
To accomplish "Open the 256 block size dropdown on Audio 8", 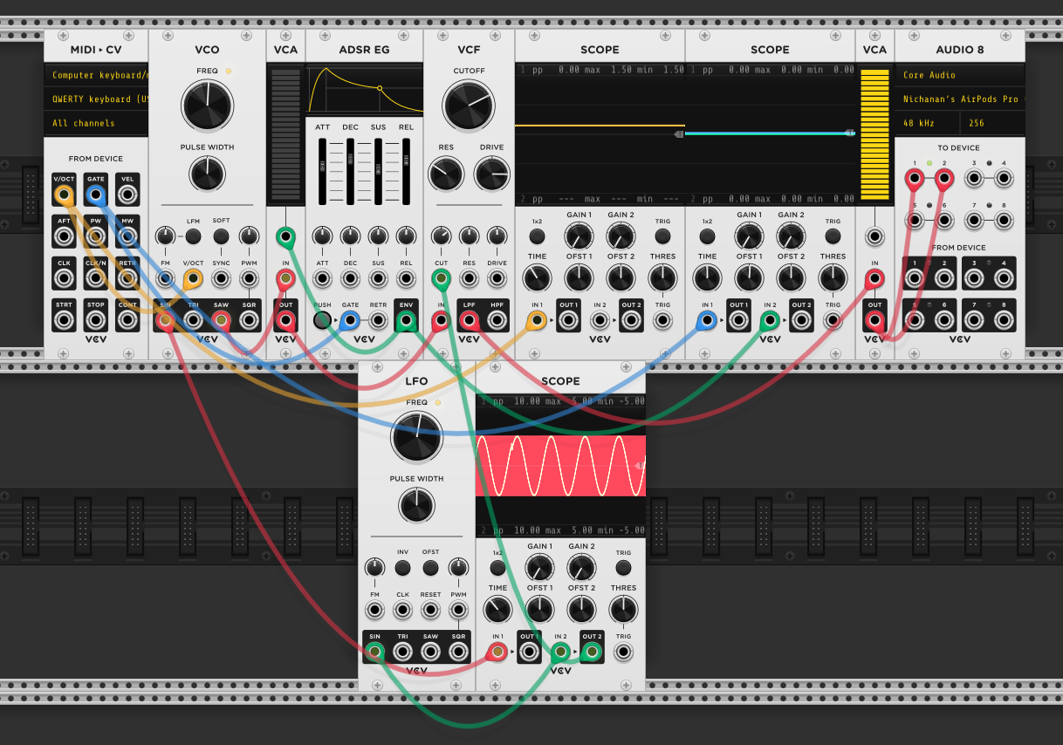I will [x=992, y=123].
